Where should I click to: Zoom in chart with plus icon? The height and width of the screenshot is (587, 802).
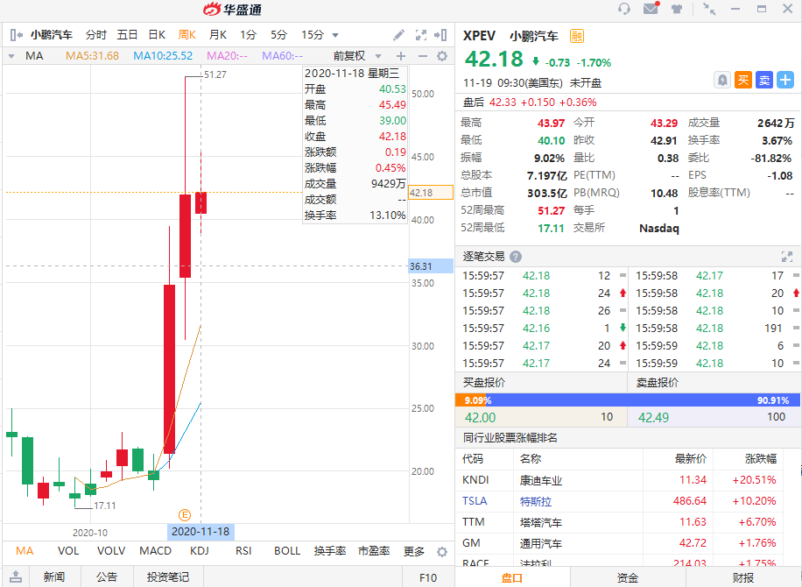point(401,56)
